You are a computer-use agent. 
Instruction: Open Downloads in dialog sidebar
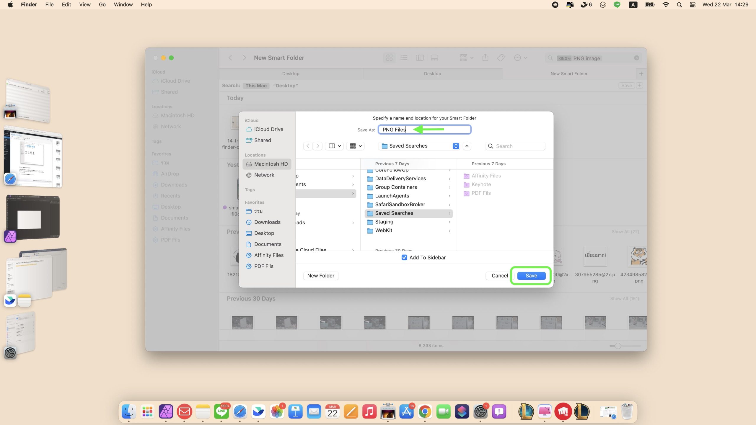(x=267, y=222)
